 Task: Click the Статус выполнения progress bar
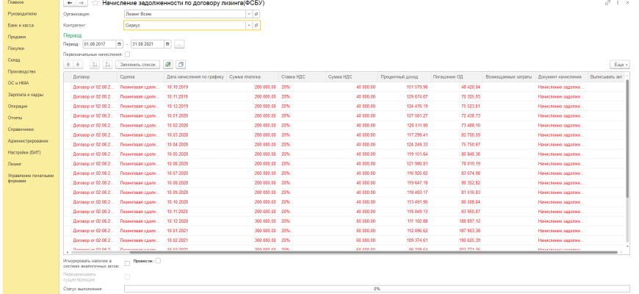[376, 289]
